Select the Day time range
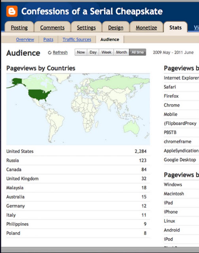This screenshot has height=253, width=199. point(93,52)
